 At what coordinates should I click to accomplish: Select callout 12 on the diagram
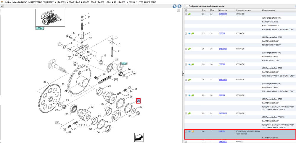[x=105, y=56]
